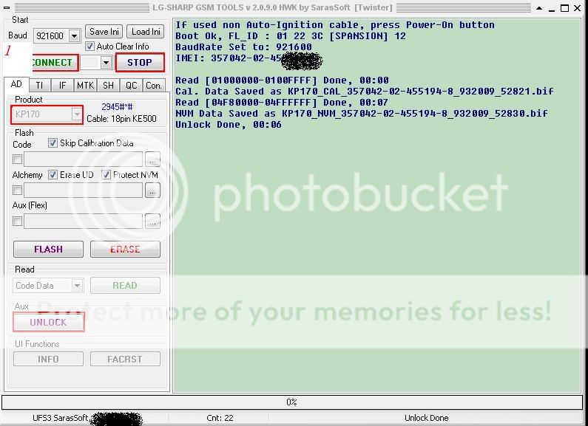588x426 pixels.
Task: Open the Product KP170 dropdown
Action: coord(76,114)
